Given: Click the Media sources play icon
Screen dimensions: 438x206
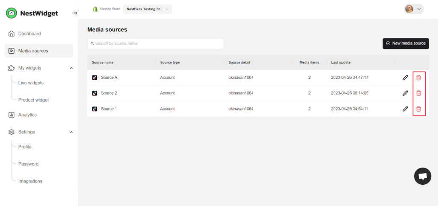Looking at the screenshot, I should click(12, 51).
